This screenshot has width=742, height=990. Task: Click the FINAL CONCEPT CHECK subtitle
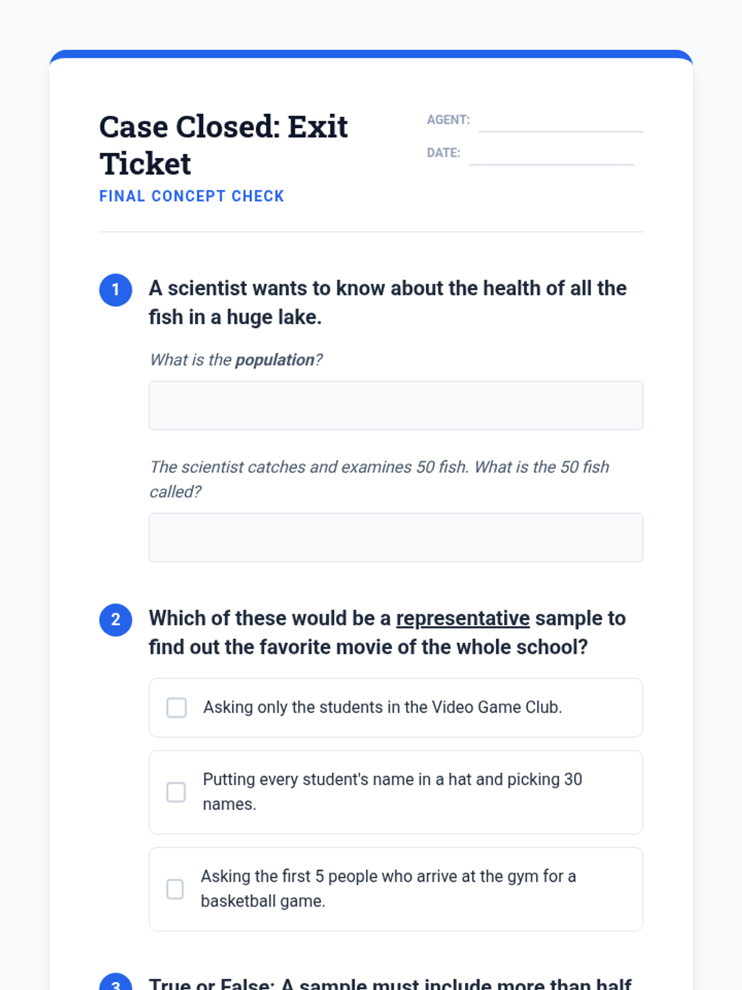[192, 196]
